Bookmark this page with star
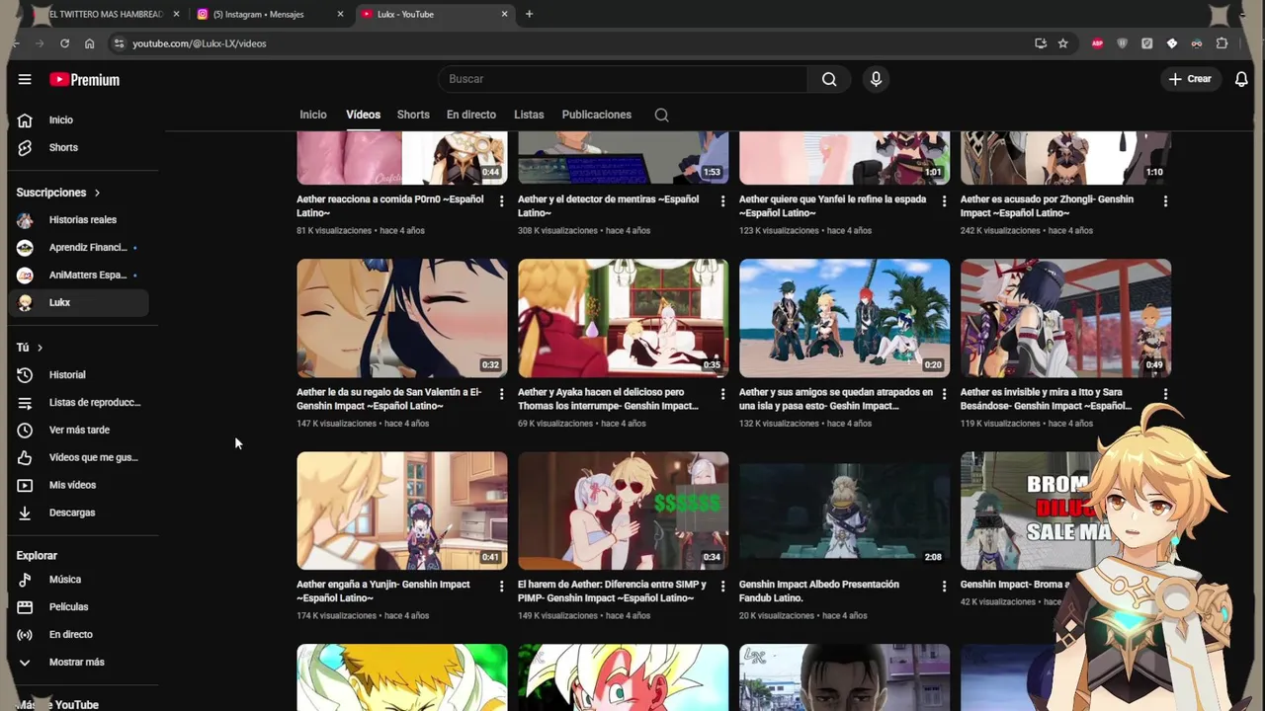Screen dimensions: 1265x711 (x=1062, y=43)
